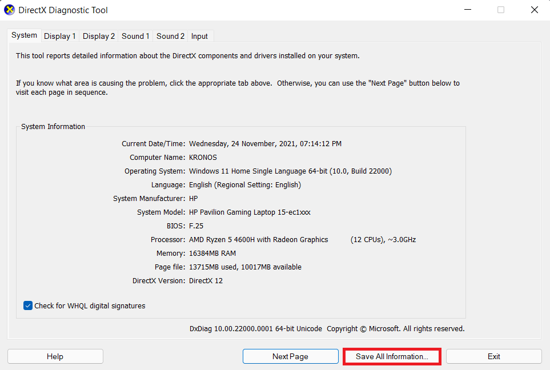This screenshot has height=370, width=550.
Task: Click the Help button
Action: click(x=55, y=356)
